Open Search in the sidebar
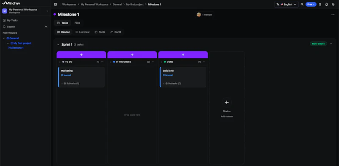 coord(11,27)
